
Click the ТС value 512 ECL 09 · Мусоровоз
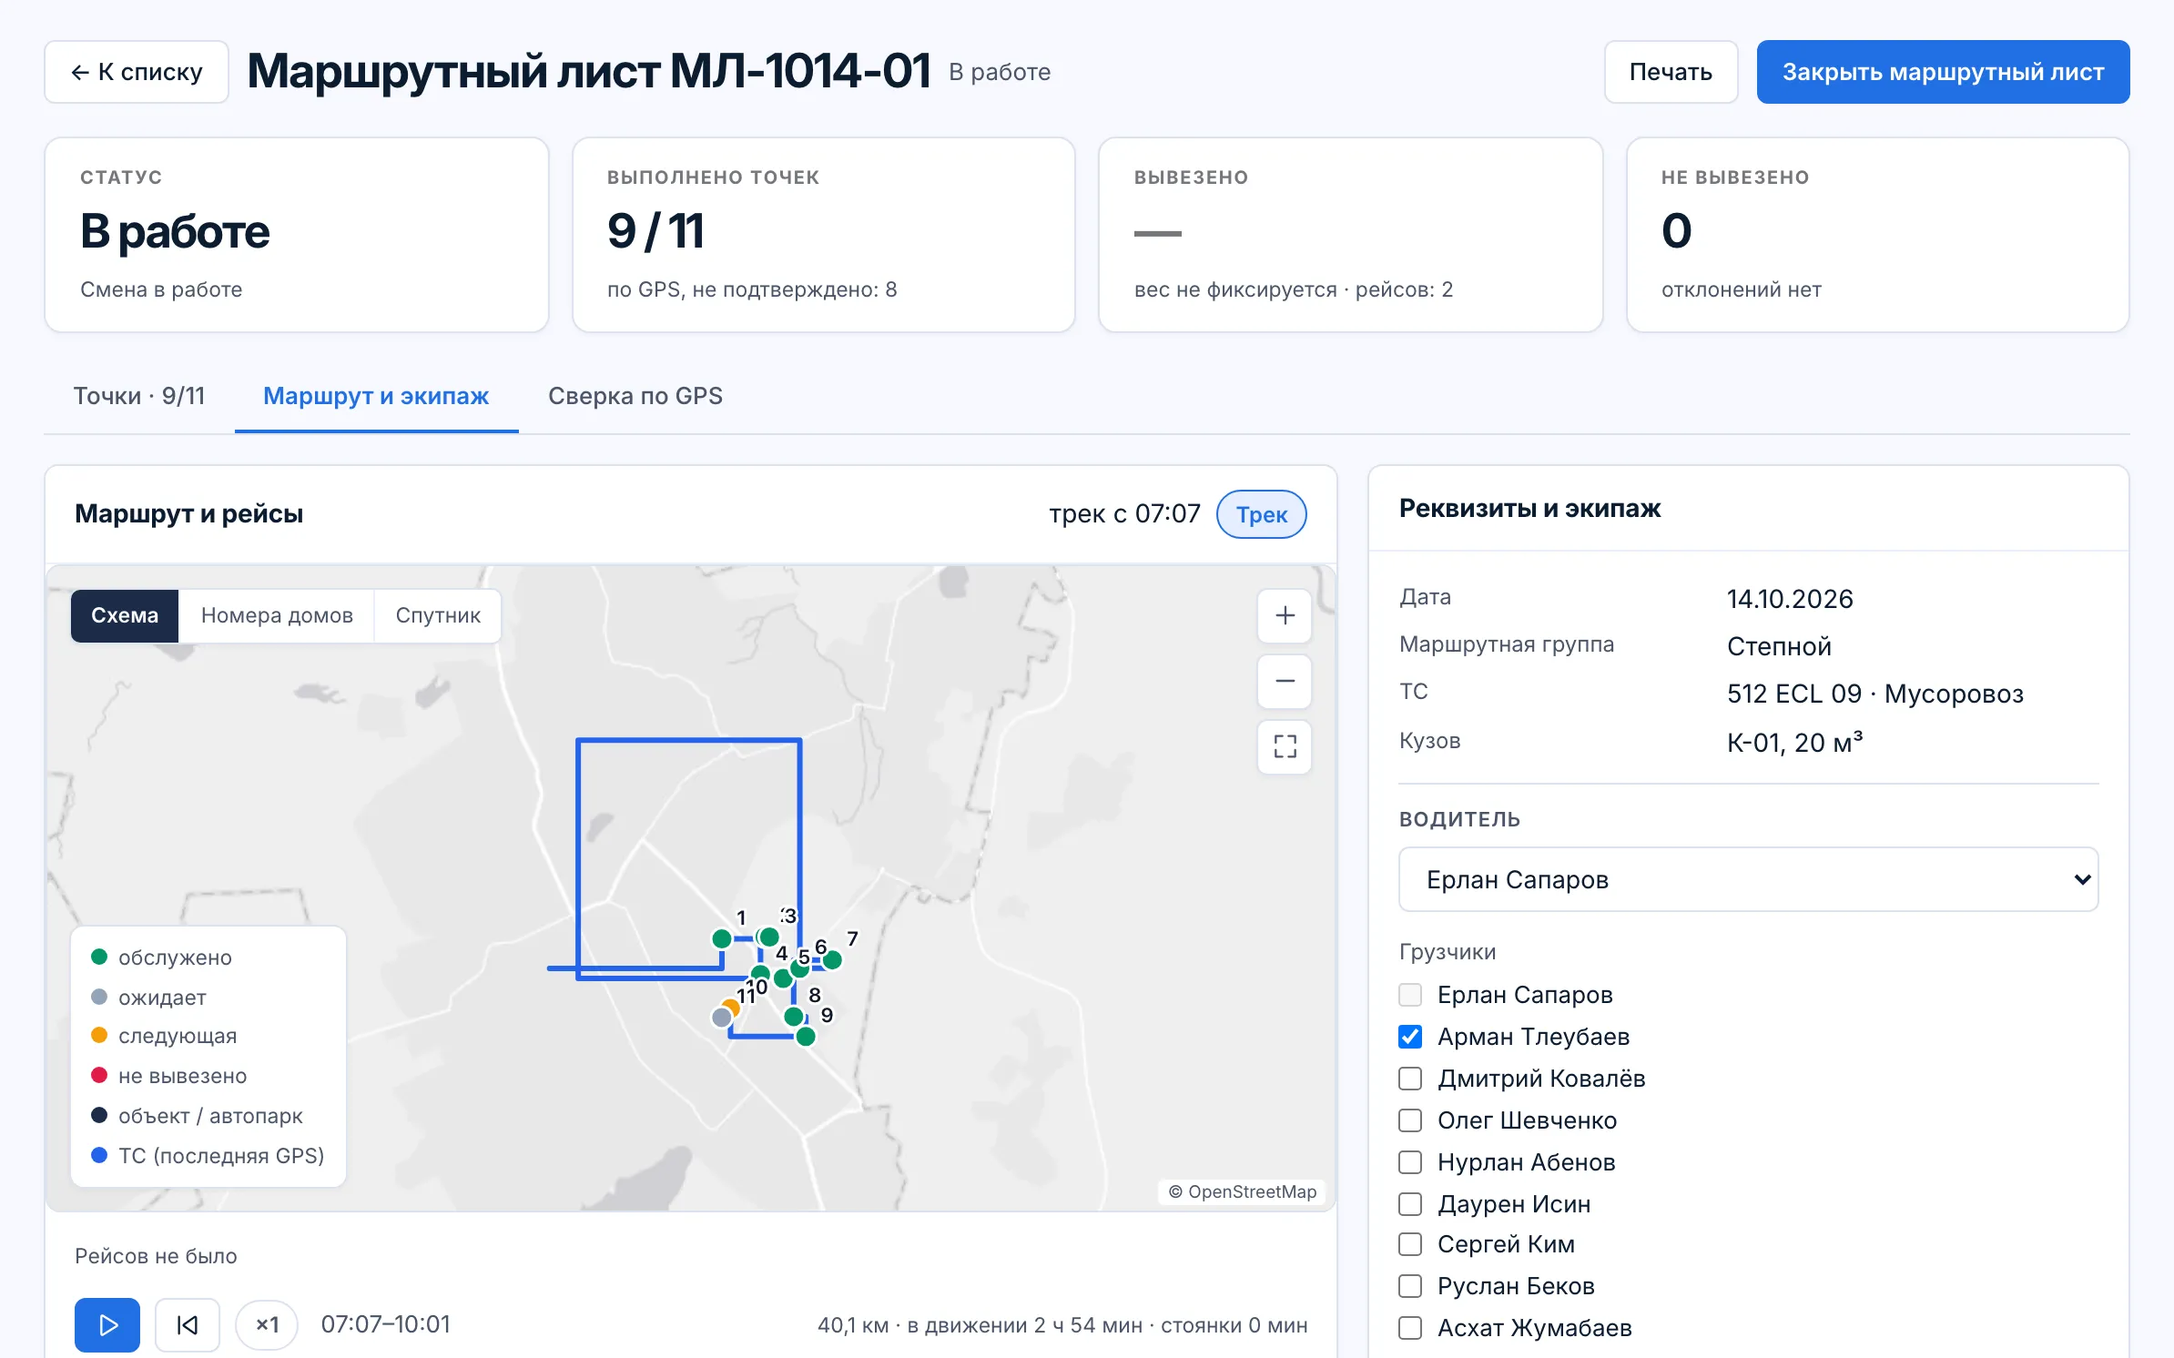[x=1875, y=694]
